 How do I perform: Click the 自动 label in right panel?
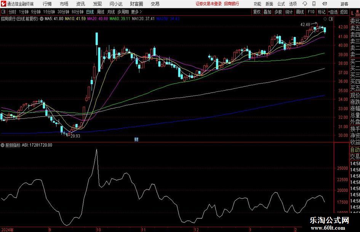(x=355, y=150)
